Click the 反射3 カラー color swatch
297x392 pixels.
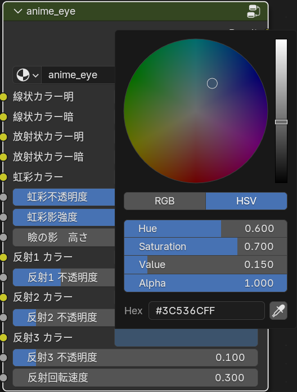click(186, 338)
